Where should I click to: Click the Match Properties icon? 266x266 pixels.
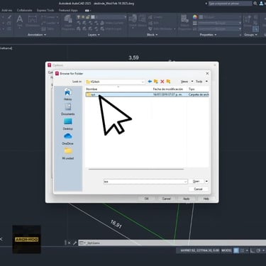tap(184, 23)
